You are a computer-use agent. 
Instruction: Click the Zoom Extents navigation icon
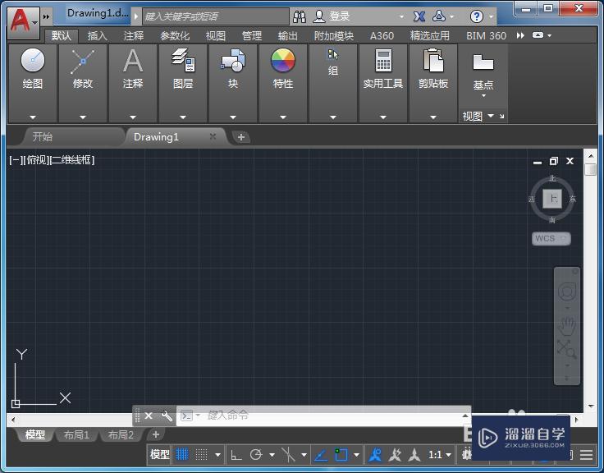click(x=566, y=349)
